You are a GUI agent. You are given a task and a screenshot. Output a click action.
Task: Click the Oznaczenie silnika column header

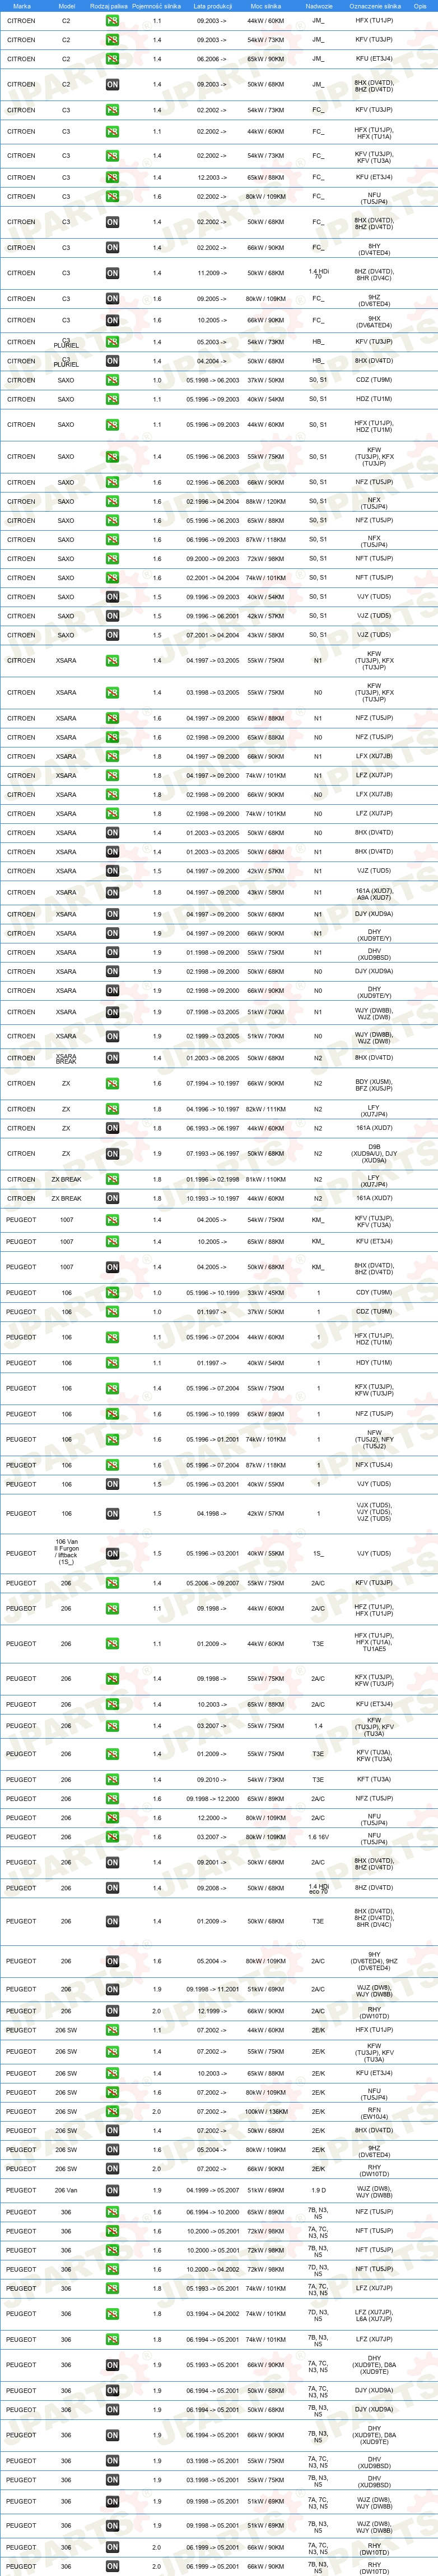click(374, 6)
